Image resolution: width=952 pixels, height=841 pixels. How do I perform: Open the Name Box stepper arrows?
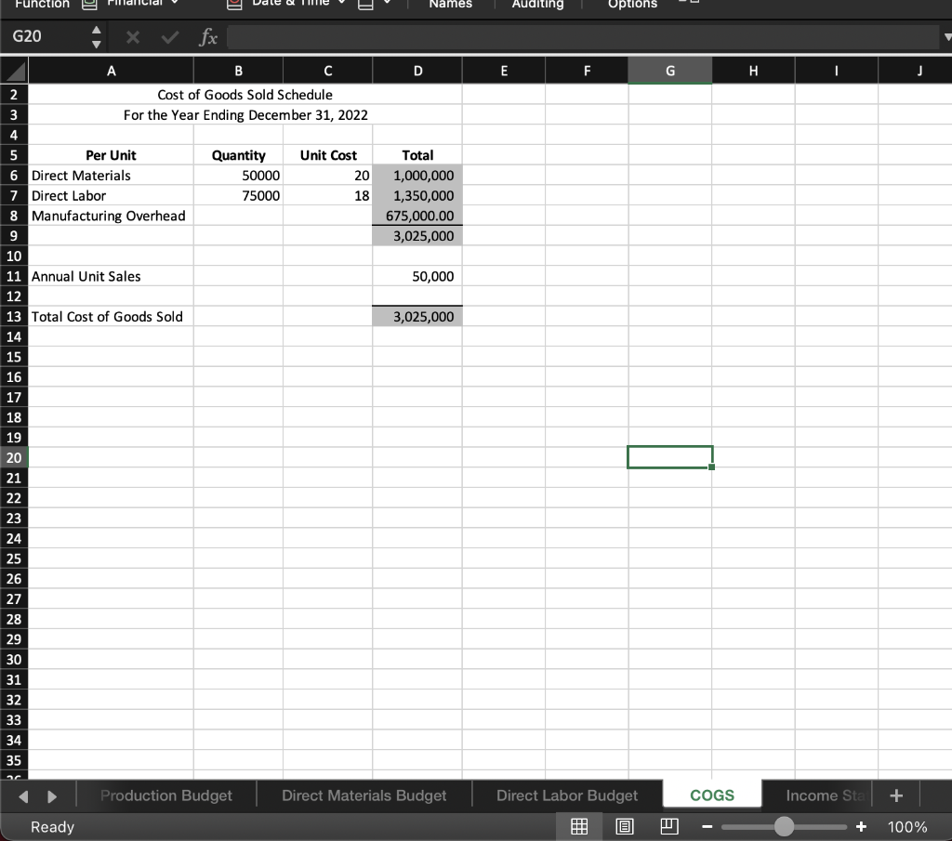coord(96,36)
